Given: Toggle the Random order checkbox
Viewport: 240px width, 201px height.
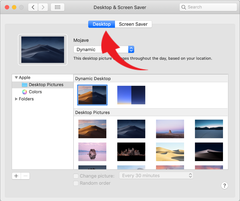Looking at the screenshot, I should pos(76,183).
